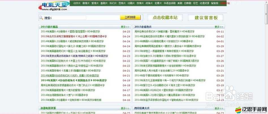The height and width of the screenshot is (114, 268).
Task: Open the 2015新片精品 section heading
Action: click(49, 27)
